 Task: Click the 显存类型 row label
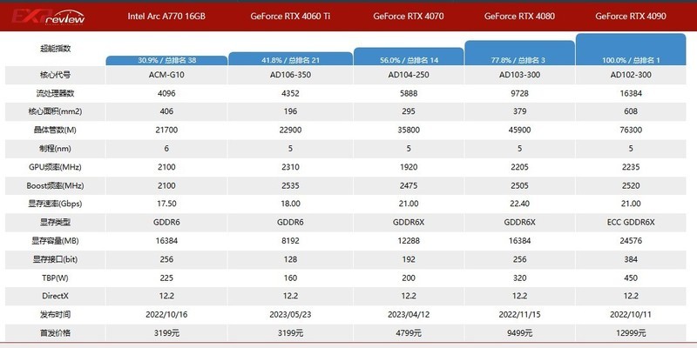click(55, 223)
